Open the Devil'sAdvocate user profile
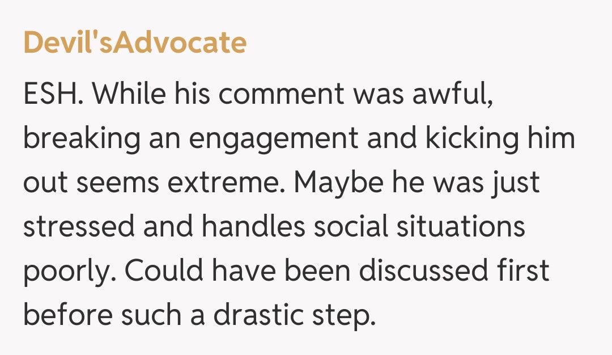 [x=135, y=43]
